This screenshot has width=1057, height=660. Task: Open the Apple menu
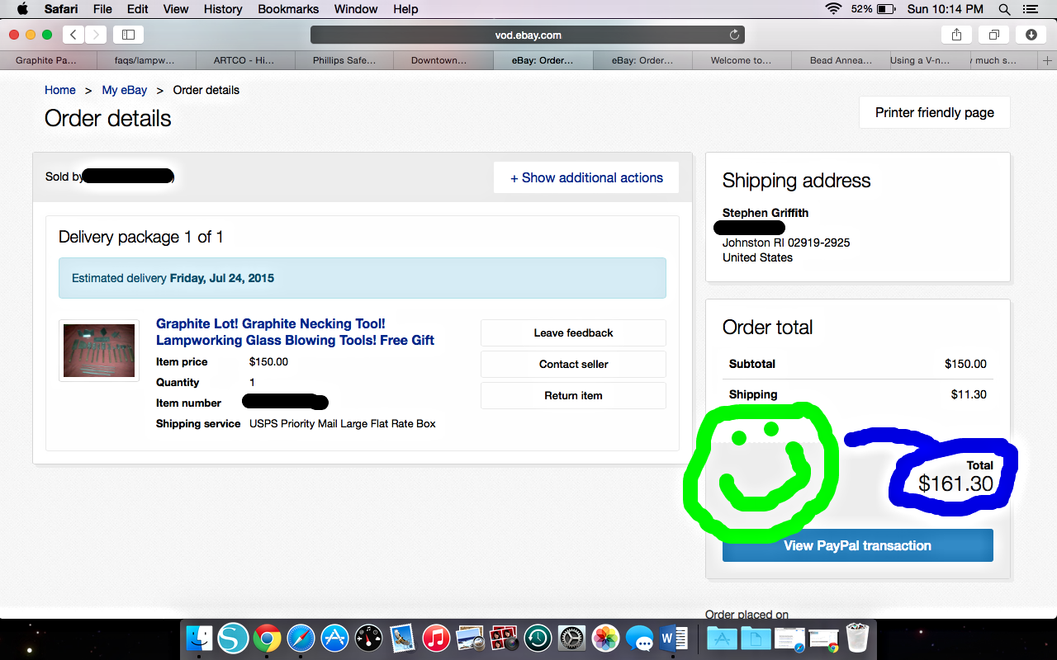[22, 9]
